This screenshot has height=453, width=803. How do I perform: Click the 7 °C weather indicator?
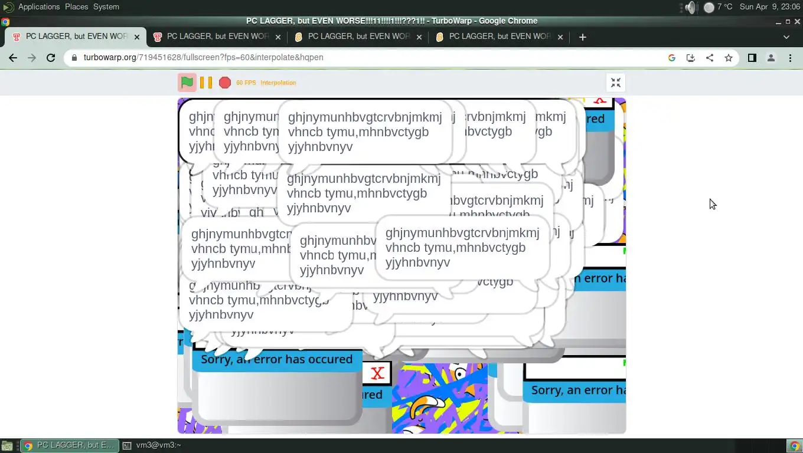(x=718, y=7)
